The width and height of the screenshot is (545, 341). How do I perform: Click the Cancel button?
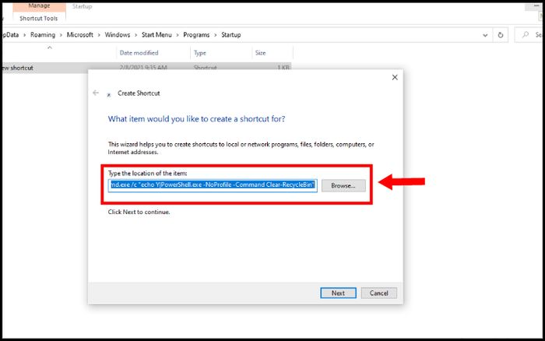point(379,293)
